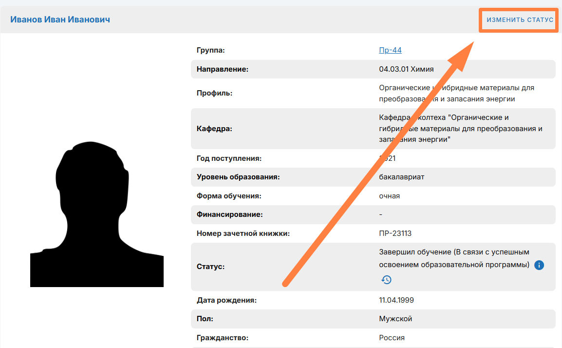Screen dimensions: 562x348
Task: Select the 04.03.01 Химия direction value
Action: (406, 69)
